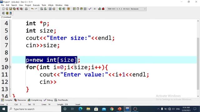Switch to the Compiler bottom tab

pyautogui.click(x=7, y=100)
